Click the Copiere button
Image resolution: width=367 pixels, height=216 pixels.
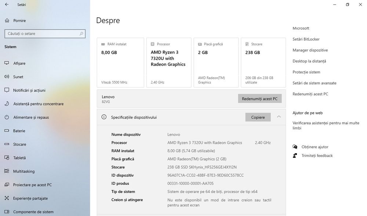(258, 117)
